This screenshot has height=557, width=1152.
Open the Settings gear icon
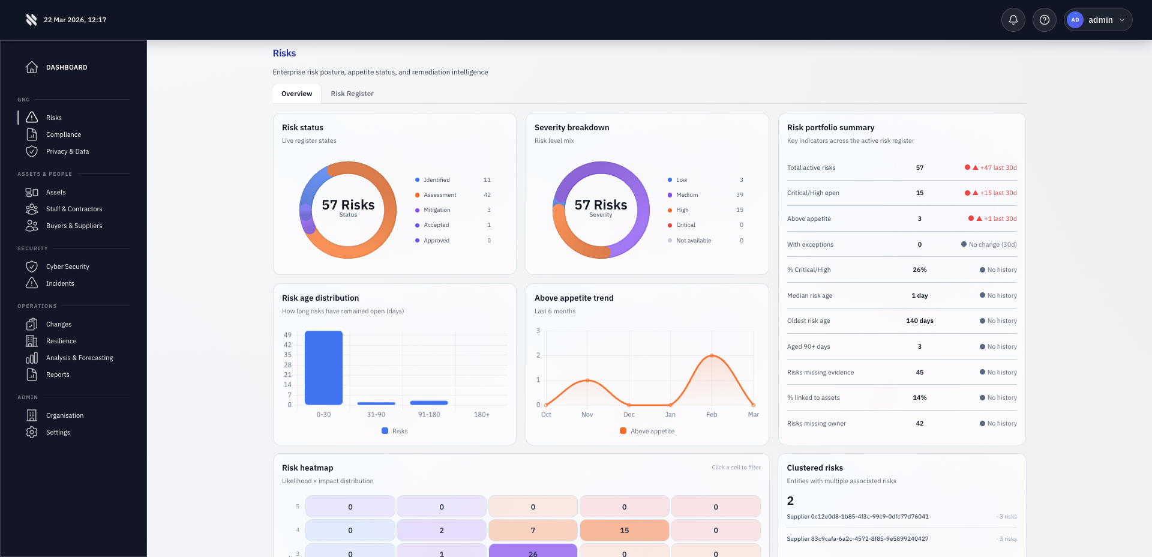(32, 432)
